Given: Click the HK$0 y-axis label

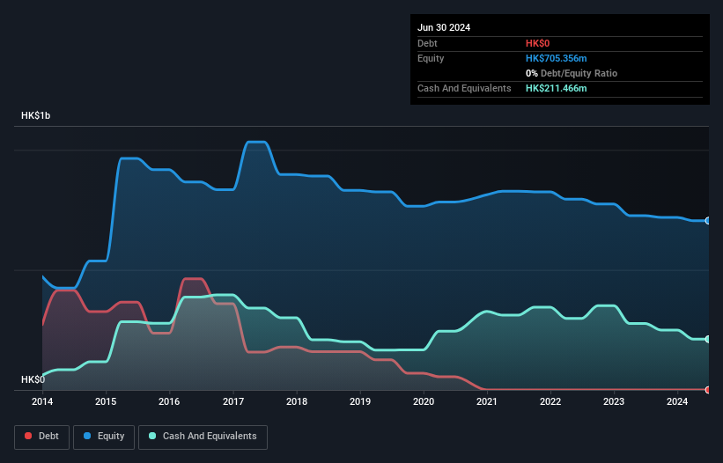Looking at the screenshot, I should tap(33, 379).
